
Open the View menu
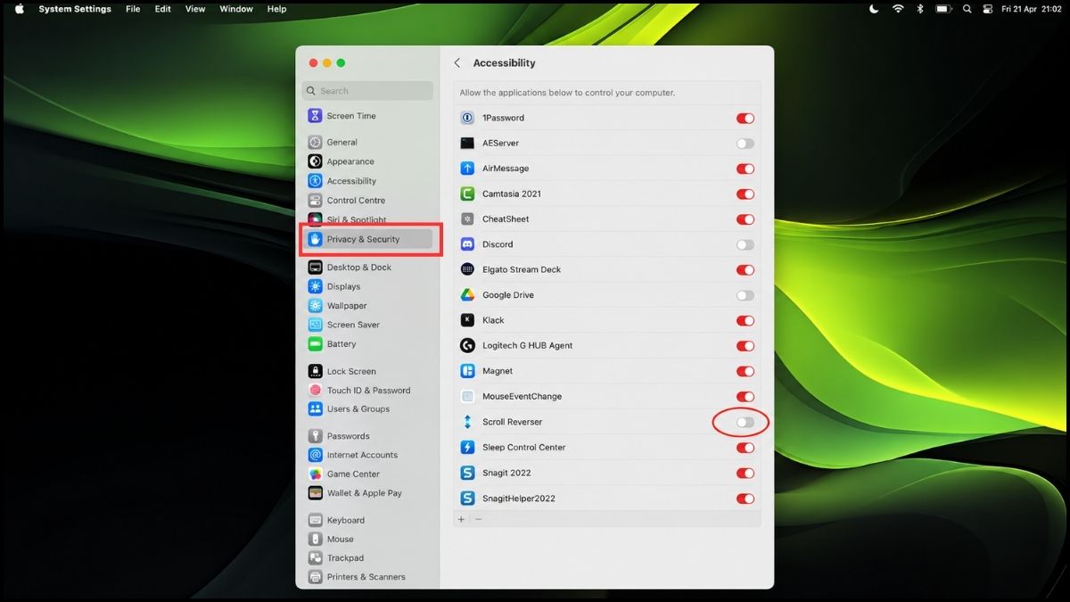(195, 9)
